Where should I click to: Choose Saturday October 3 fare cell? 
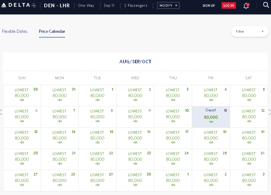pyautogui.click(x=249, y=180)
